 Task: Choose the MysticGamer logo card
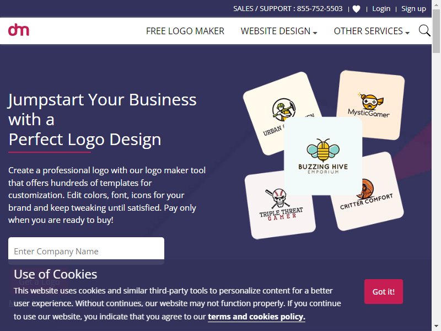pyautogui.click(x=370, y=105)
